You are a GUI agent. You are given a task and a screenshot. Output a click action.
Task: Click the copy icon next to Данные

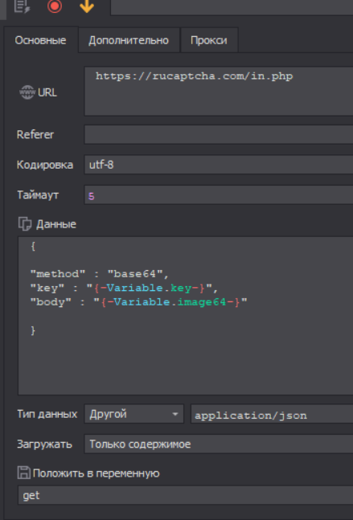25,224
